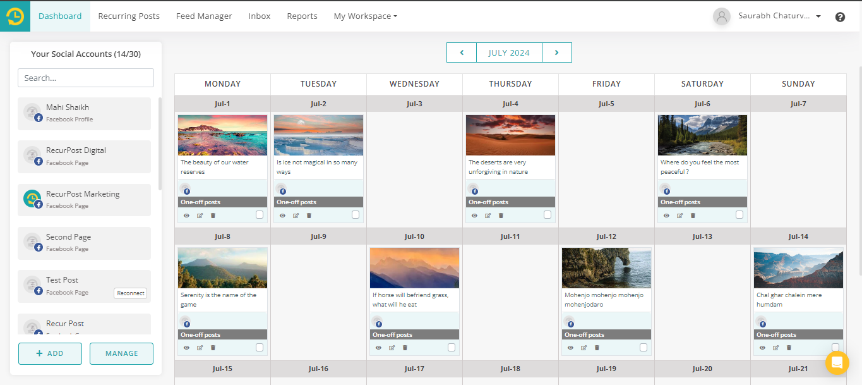Edit the Jul-2 ice post
The height and width of the screenshot is (385, 862).
point(296,216)
